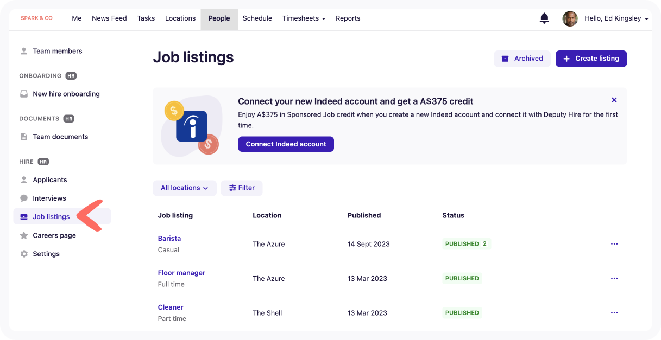Click the Create listing button

(591, 58)
